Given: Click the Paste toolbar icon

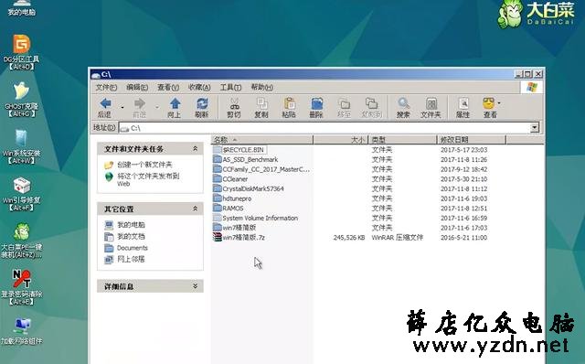Looking at the screenshot, I should point(289,108).
